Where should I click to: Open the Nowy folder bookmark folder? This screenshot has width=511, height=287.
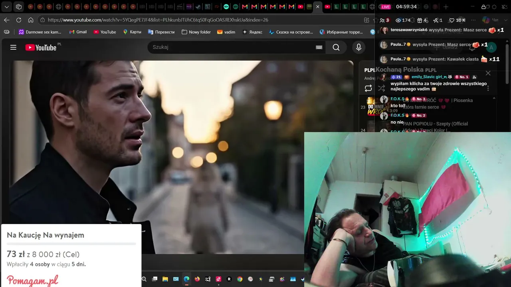point(196,32)
